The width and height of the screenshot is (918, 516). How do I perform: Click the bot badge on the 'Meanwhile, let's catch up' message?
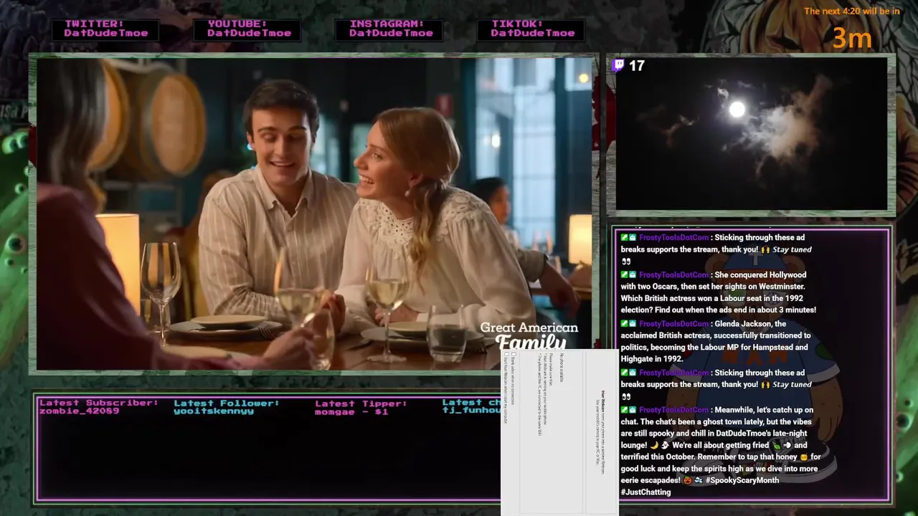point(633,409)
